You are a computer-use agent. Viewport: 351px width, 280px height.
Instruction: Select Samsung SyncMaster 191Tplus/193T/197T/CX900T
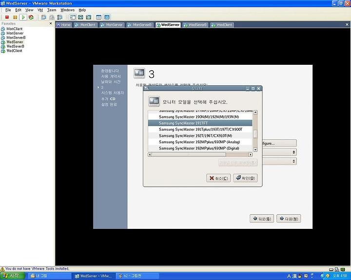200,129
